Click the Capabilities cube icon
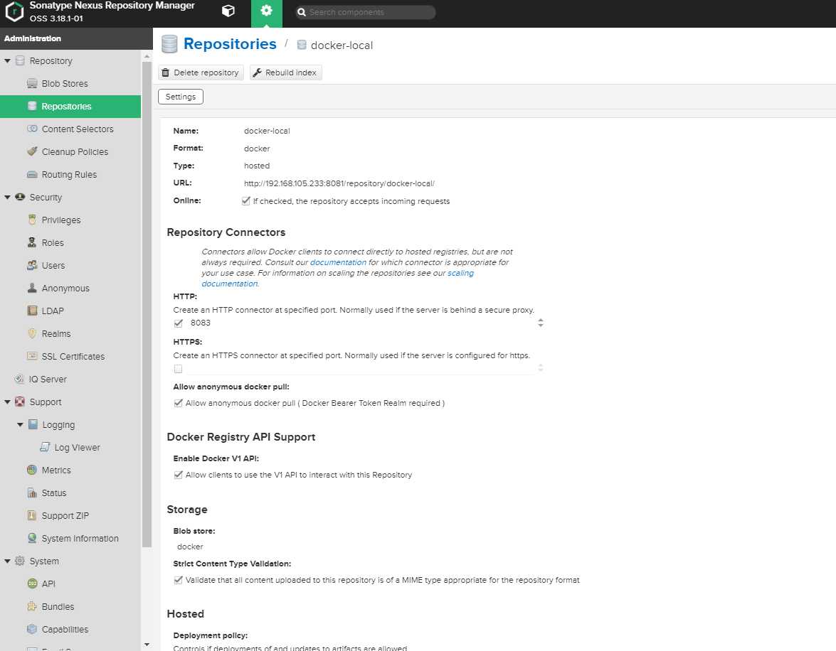 (x=32, y=629)
